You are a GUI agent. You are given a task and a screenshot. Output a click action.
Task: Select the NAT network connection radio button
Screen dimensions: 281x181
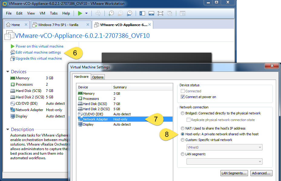[x=182, y=128]
